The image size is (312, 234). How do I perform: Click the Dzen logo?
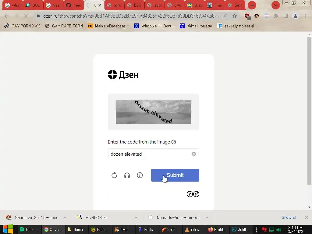click(x=123, y=75)
